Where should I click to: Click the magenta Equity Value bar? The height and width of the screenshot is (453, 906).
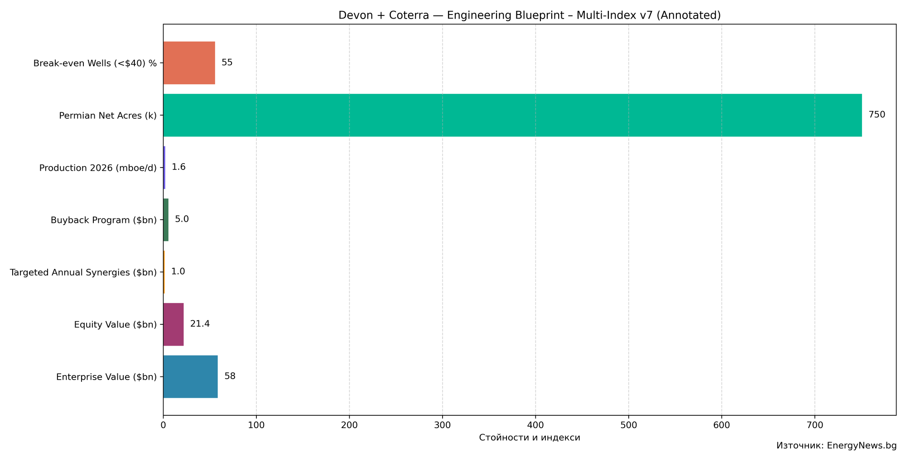point(173,324)
